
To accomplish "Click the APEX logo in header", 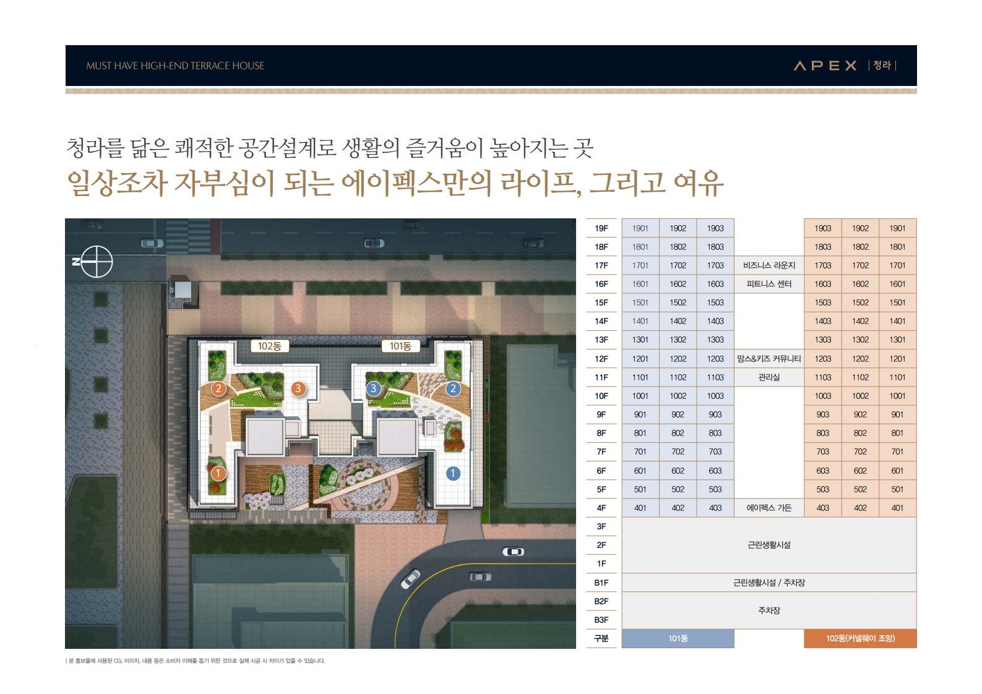I will click(825, 66).
